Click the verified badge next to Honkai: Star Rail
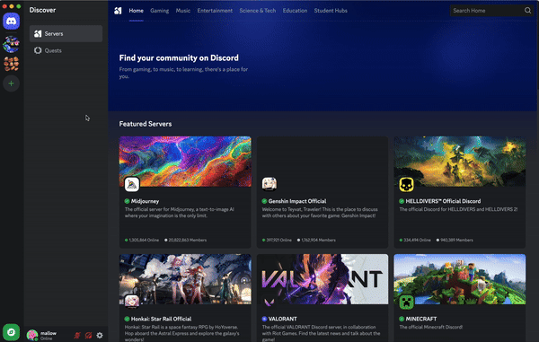The height and width of the screenshot is (342, 539). [x=127, y=319]
